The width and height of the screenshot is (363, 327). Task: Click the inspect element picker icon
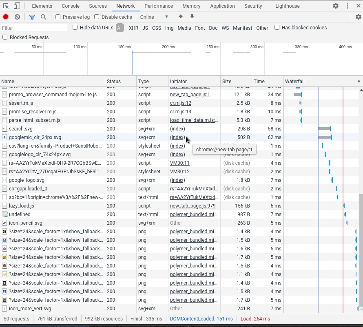point(6,6)
